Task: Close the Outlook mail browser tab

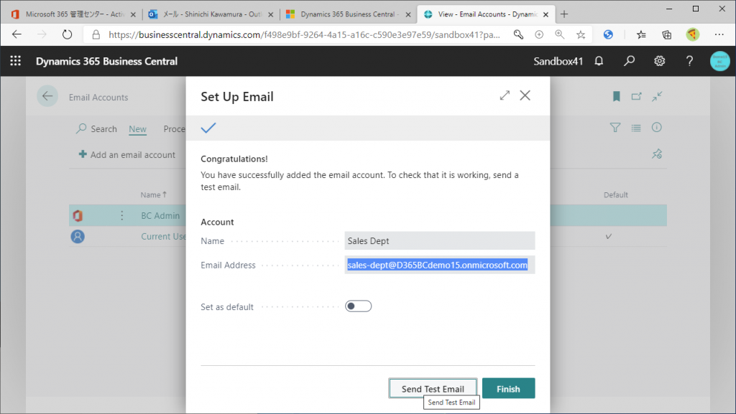Action: pyautogui.click(x=270, y=14)
